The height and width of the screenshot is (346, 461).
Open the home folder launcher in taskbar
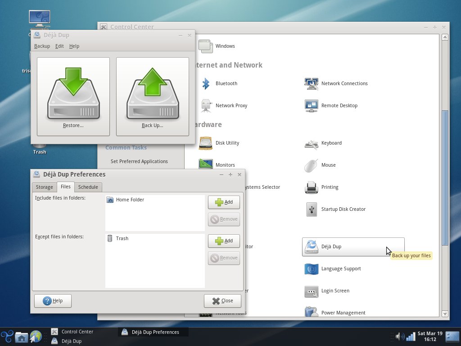[x=22, y=337]
